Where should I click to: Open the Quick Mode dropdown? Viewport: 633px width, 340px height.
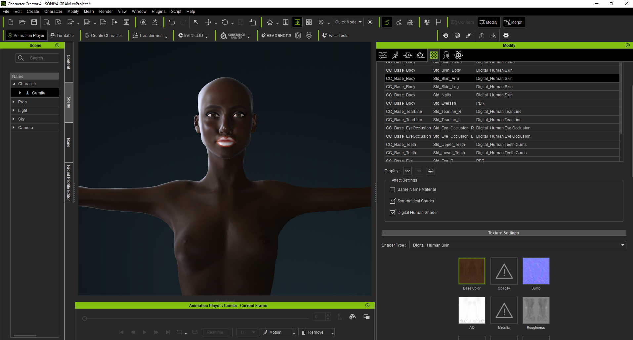tap(348, 22)
